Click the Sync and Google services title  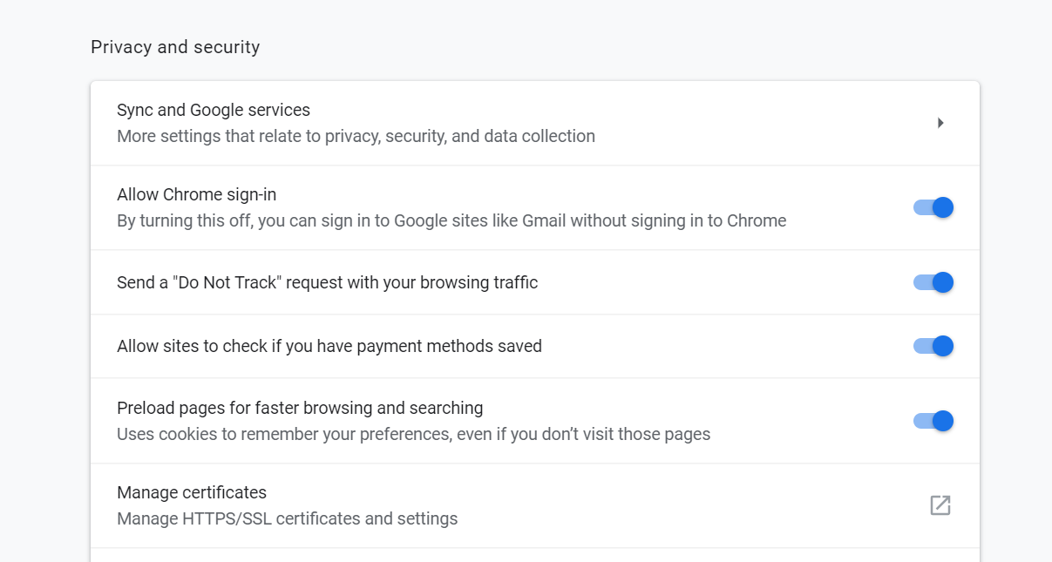tap(214, 110)
